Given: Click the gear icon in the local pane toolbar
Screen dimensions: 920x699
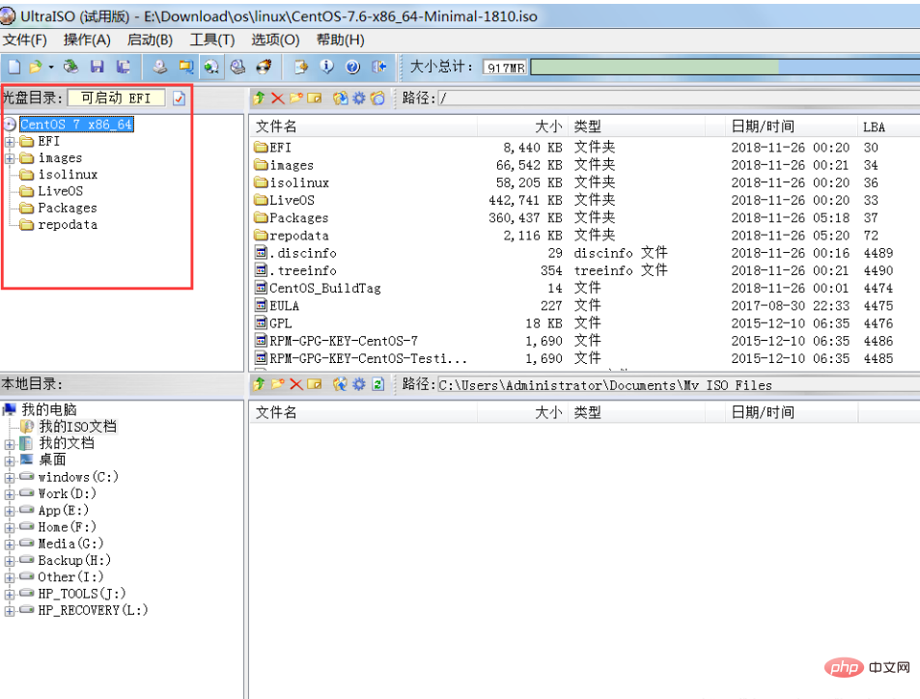Looking at the screenshot, I should click(358, 384).
